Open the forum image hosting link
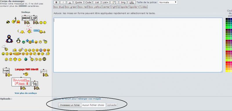This screenshot has width=232, height=111. [77, 99]
